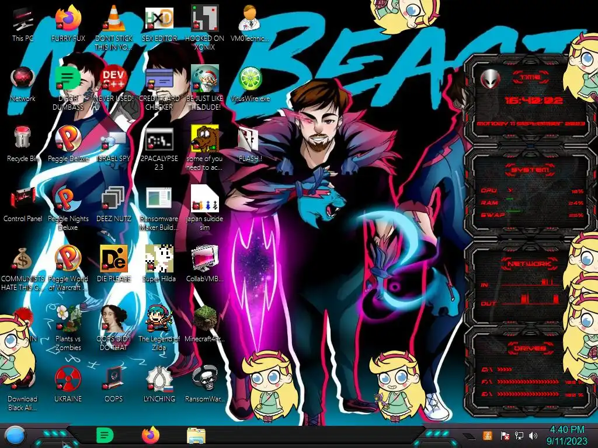Open the money bag COMMUNISTS HATE THIS shortcut
Image resolution: width=598 pixels, height=448 pixels.
coord(23,268)
